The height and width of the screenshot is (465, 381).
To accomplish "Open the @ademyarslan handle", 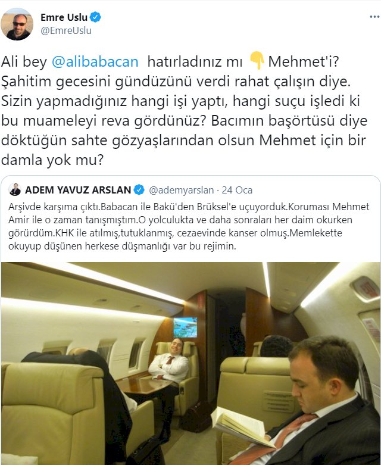I will pyautogui.click(x=181, y=190).
